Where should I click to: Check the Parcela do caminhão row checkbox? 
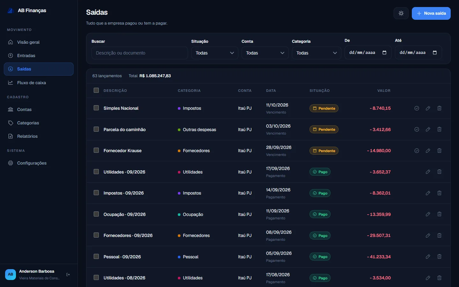tap(96, 129)
